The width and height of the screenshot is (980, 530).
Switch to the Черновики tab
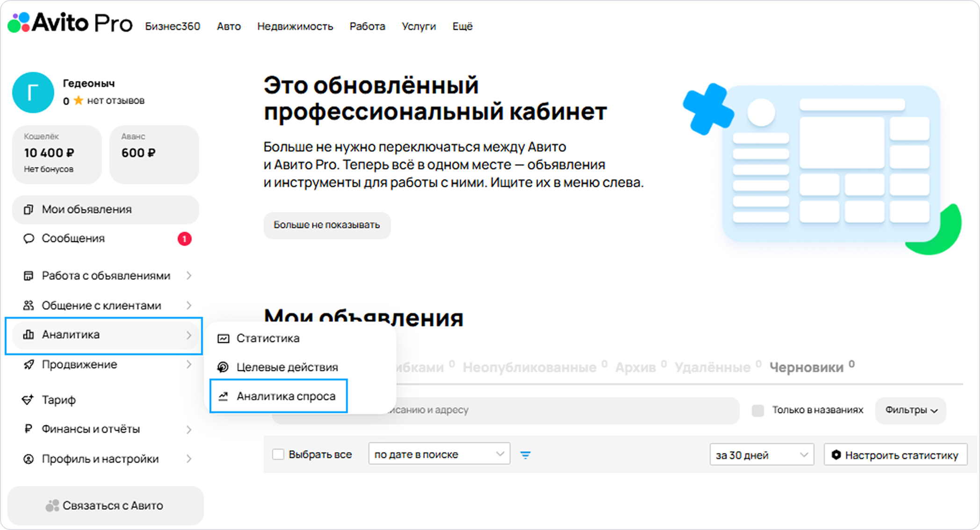click(x=807, y=367)
